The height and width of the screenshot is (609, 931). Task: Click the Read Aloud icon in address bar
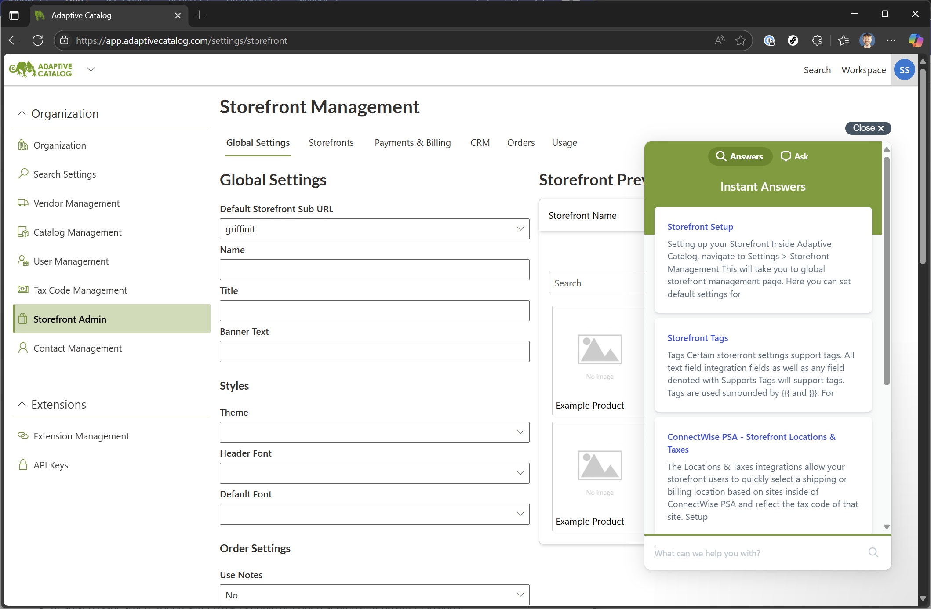coord(720,40)
